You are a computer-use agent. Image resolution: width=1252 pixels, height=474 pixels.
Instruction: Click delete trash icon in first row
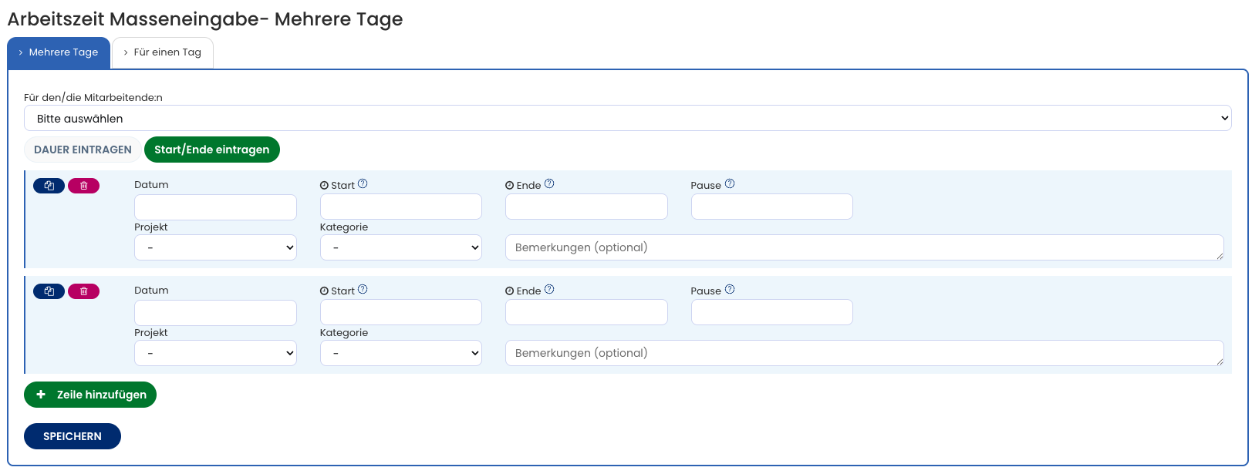coord(83,186)
